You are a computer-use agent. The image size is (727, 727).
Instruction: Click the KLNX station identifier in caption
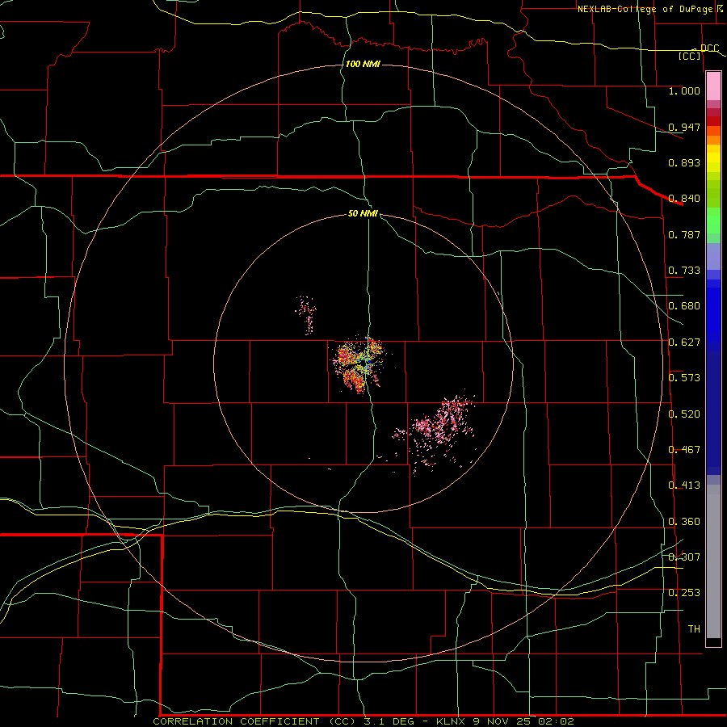(452, 721)
